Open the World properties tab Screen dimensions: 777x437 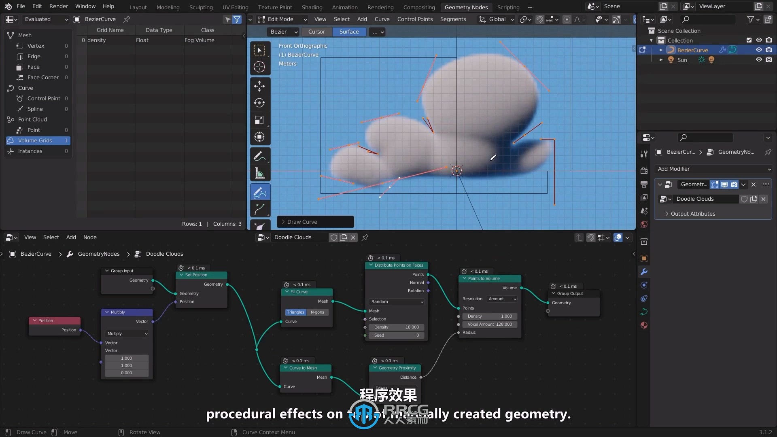pos(644,224)
